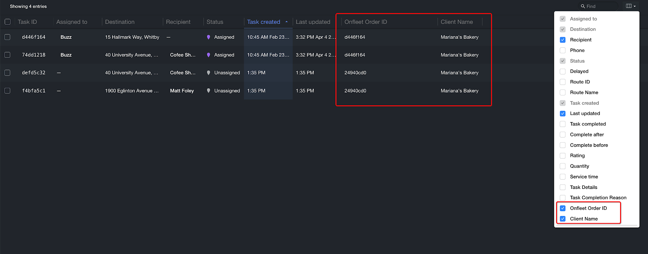The image size is (648, 254).
Task: Sort by Last updated column header
Action: tap(313, 22)
